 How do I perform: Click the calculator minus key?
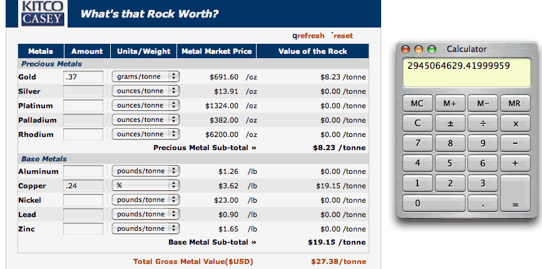[515, 143]
